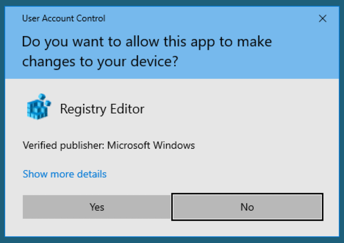Allow changes by clicking Yes
The image size is (344, 243).
click(97, 207)
